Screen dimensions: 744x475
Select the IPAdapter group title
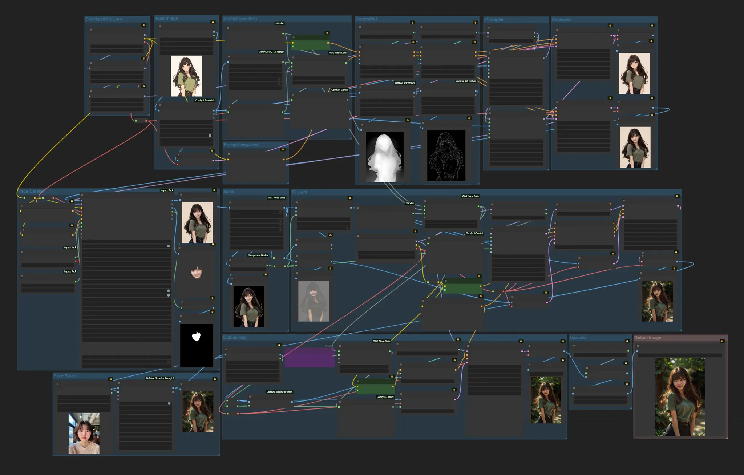(493, 19)
